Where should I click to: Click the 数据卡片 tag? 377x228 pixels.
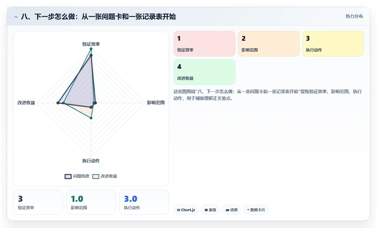(256, 210)
